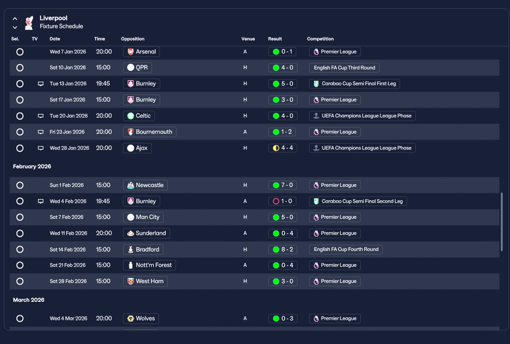510x344 pixels.
Task: Click the TV icon on the Ajax fixture row
Action: 41,148
